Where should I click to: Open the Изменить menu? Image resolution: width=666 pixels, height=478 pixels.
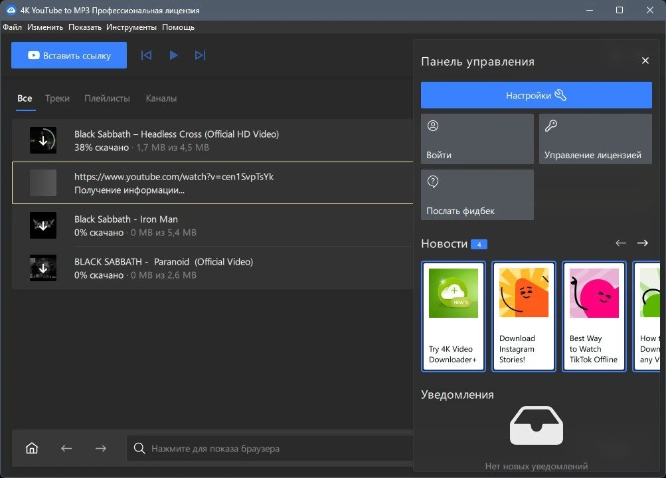point(45,27)
